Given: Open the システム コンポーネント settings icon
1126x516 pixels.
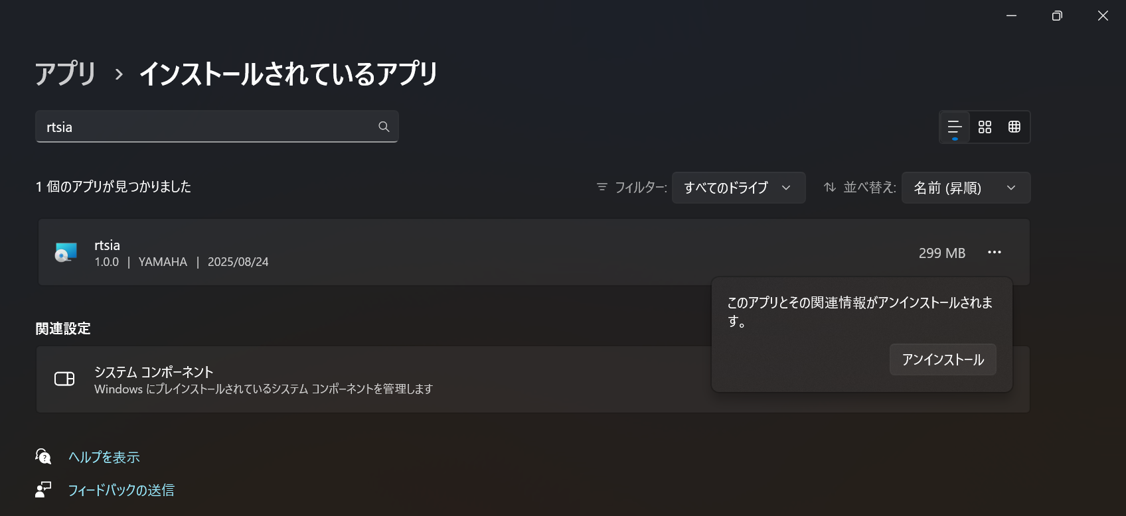Looking at the screenshot, I should 64,379.
